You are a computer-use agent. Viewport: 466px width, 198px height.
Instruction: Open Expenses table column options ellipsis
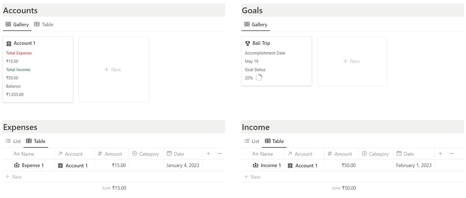click(219, 154)
